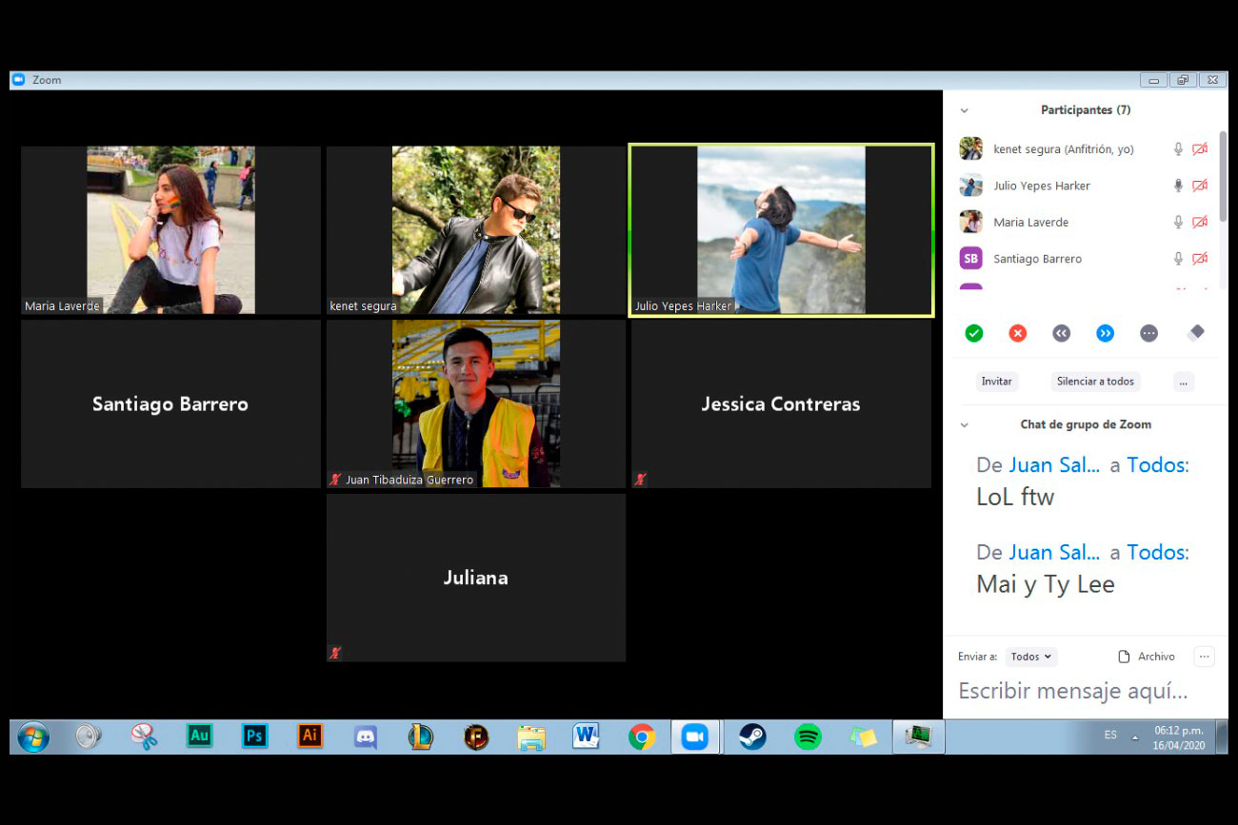Toggle microphone for kenet segura
Viewport: 1238px width, 825px height.
(x=1178, y=149)
